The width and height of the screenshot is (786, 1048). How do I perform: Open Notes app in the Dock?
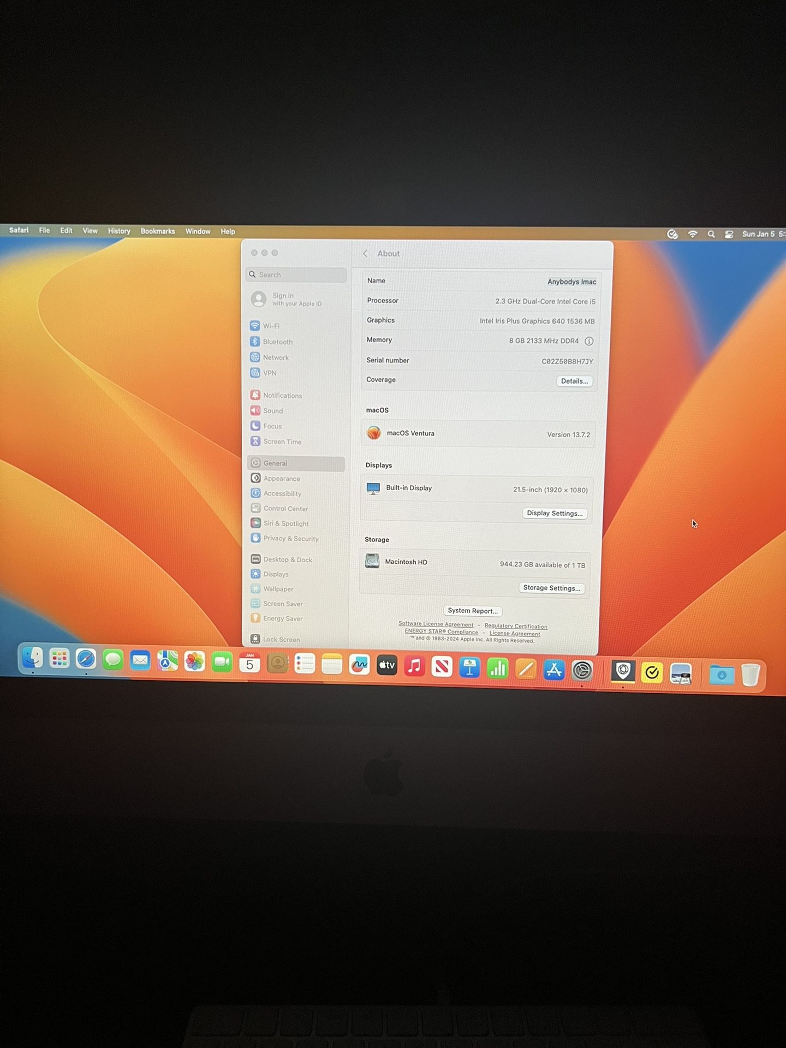[x=332, y=664]
